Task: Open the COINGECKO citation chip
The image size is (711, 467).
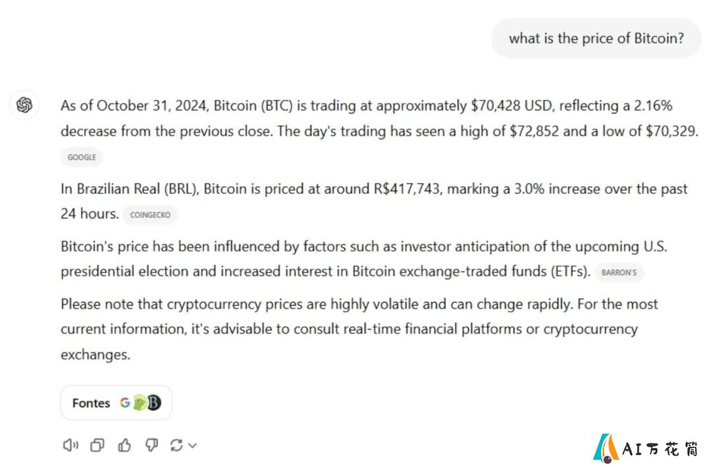Action: click(150, 214)
